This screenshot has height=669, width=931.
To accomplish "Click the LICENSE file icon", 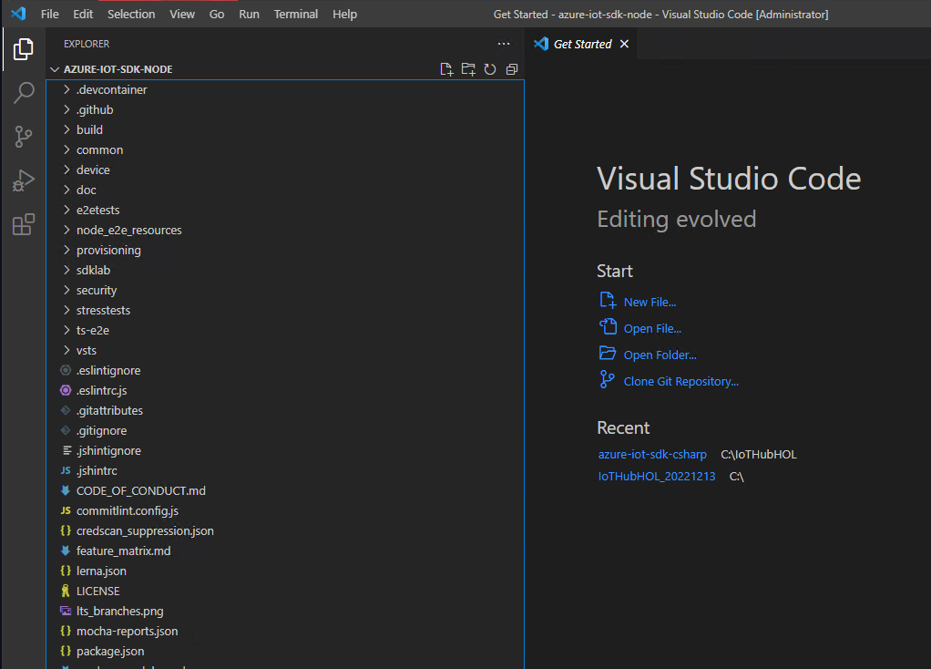I will (x=66, y=592).
